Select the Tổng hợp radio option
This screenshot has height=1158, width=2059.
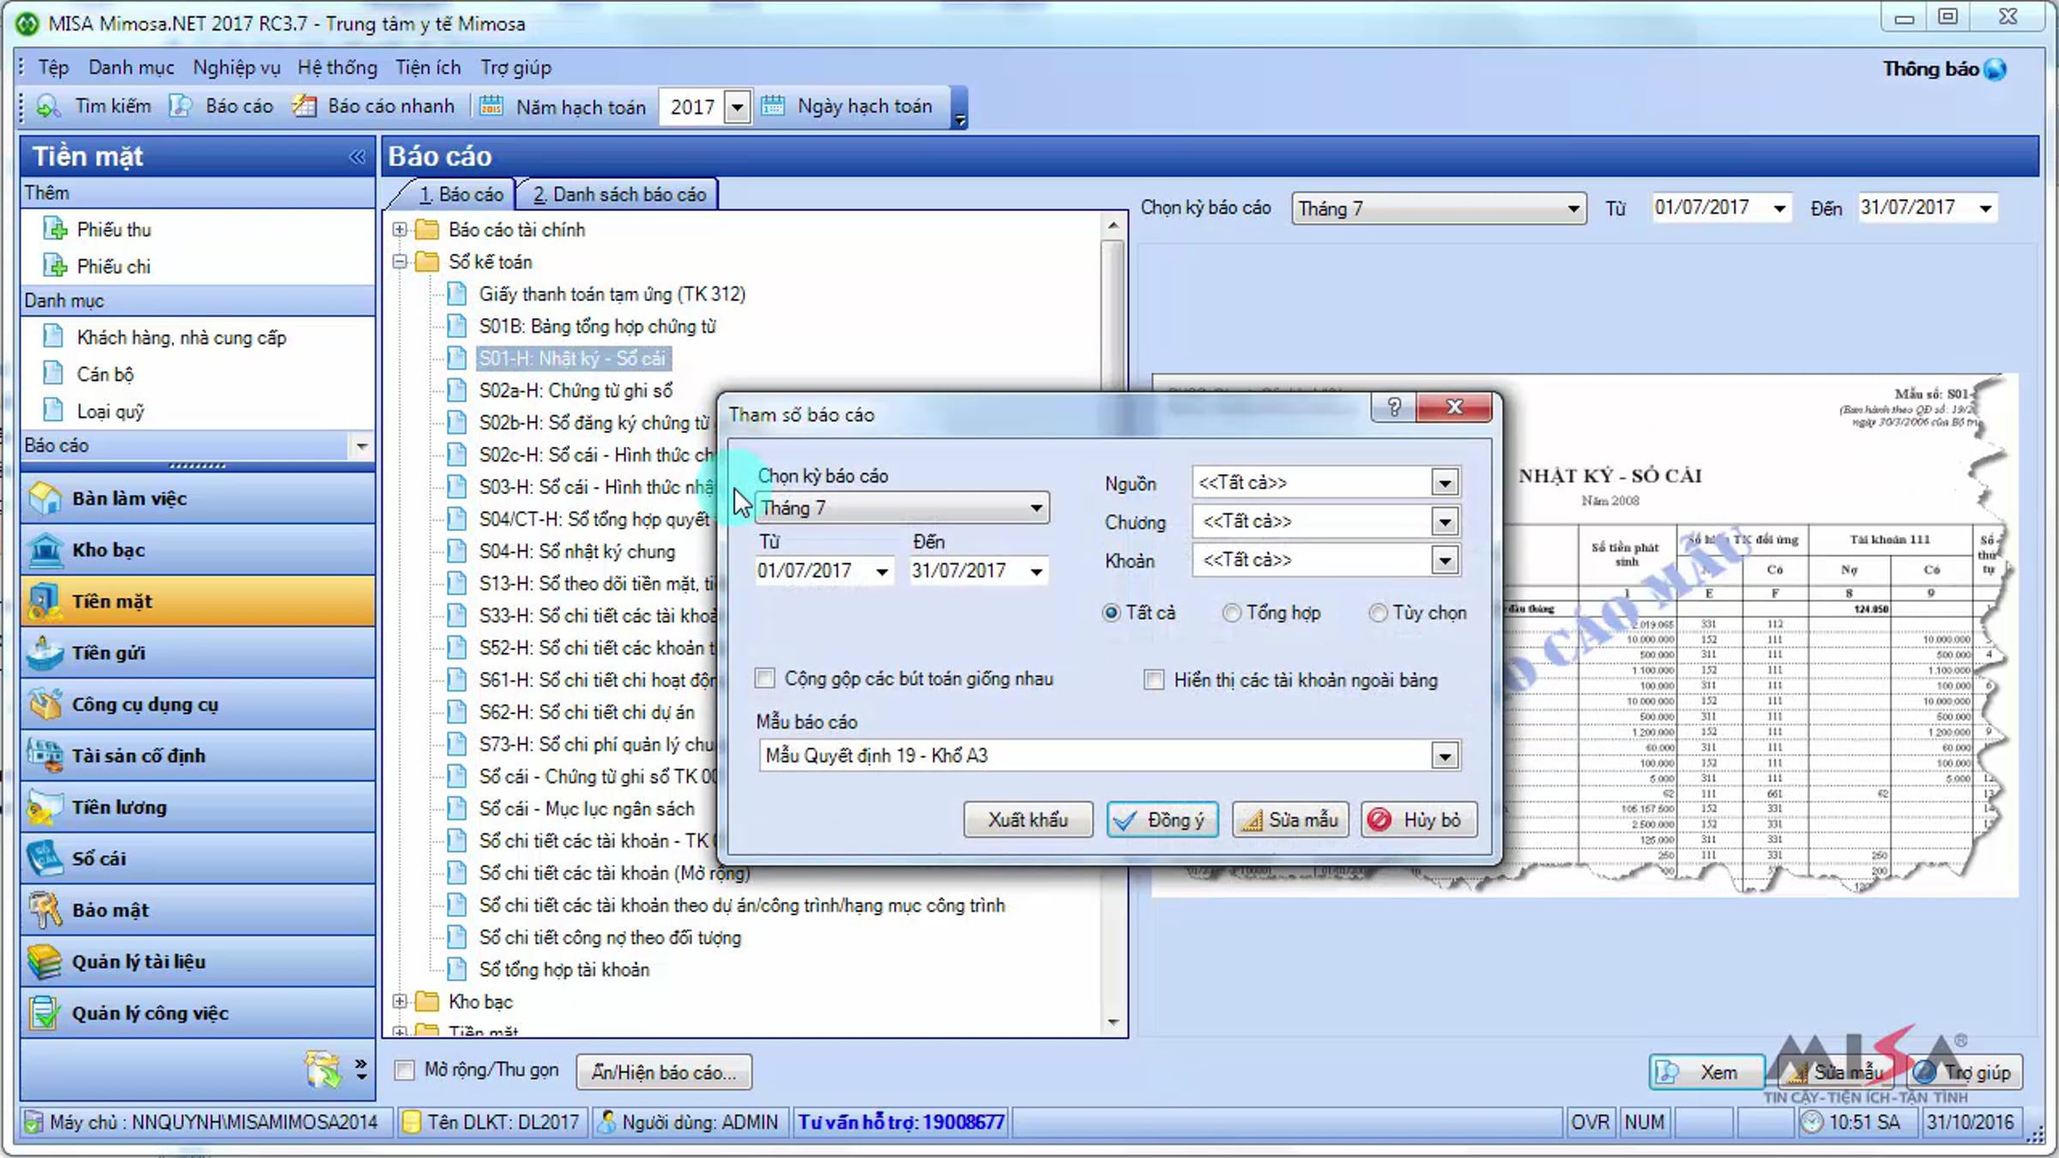click(x=1232, y=612)
